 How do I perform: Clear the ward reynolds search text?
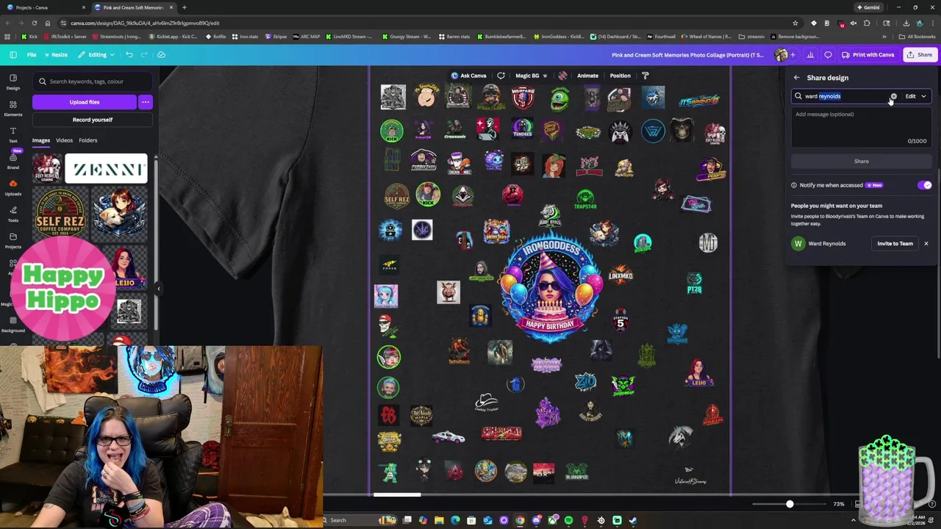pyautogui.click(x=894, y=96)
